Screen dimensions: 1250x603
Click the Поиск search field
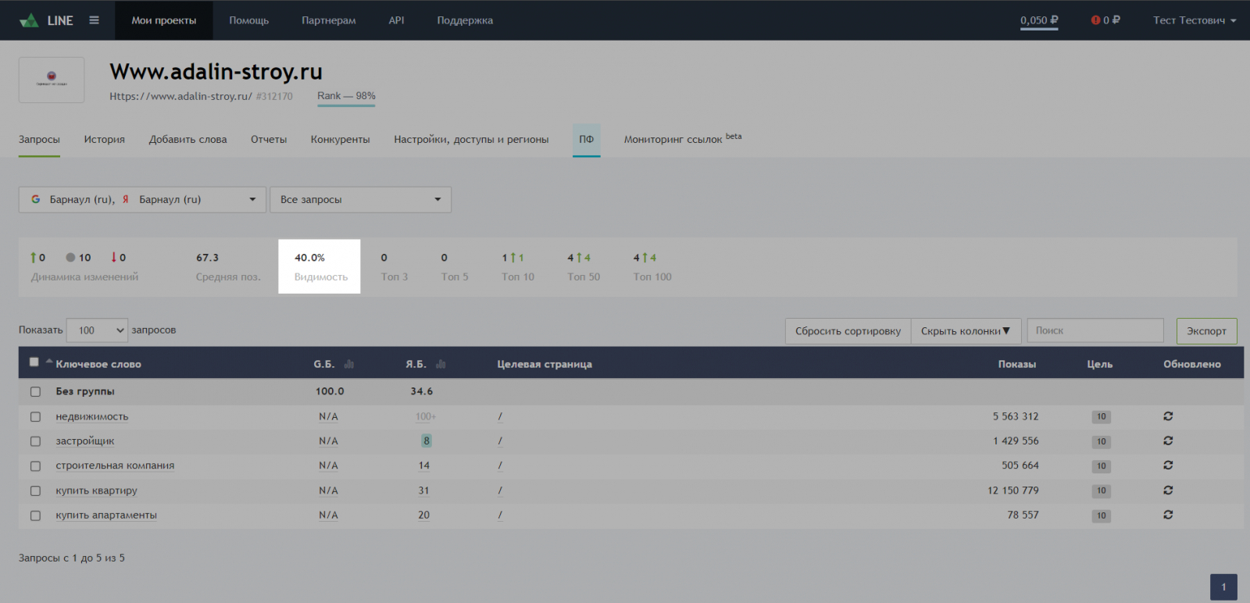[x=1095, y=330]
